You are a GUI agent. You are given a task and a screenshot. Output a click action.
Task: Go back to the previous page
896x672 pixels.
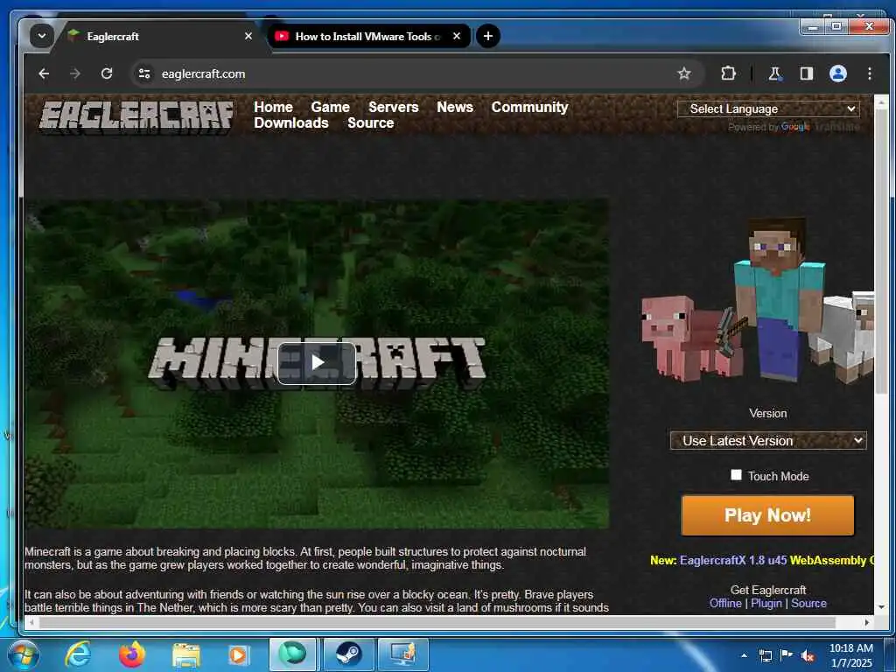click(x=44, y=73)
